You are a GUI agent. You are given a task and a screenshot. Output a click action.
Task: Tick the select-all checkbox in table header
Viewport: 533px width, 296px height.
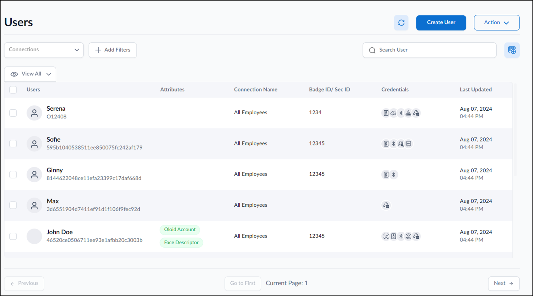[13, 90]
